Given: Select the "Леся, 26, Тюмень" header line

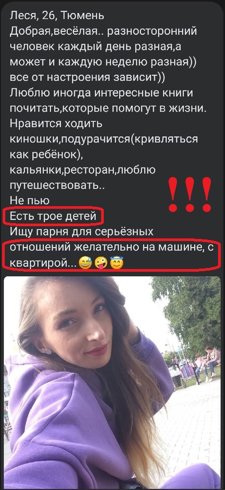Looking at the screenshot, I should click(x=57, y=15).
